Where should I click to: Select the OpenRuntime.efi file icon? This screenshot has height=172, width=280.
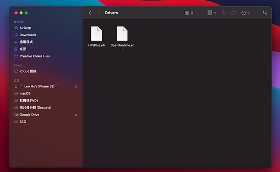tap(122, 34)
